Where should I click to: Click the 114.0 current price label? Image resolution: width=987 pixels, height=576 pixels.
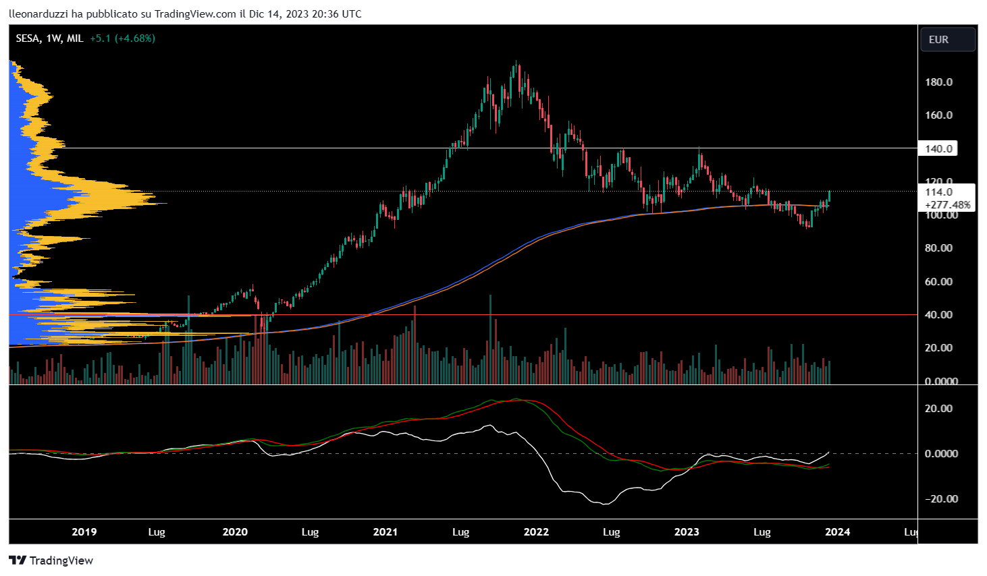938,192
